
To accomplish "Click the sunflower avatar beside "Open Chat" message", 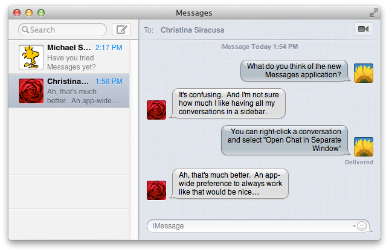I will click(364, 147).
